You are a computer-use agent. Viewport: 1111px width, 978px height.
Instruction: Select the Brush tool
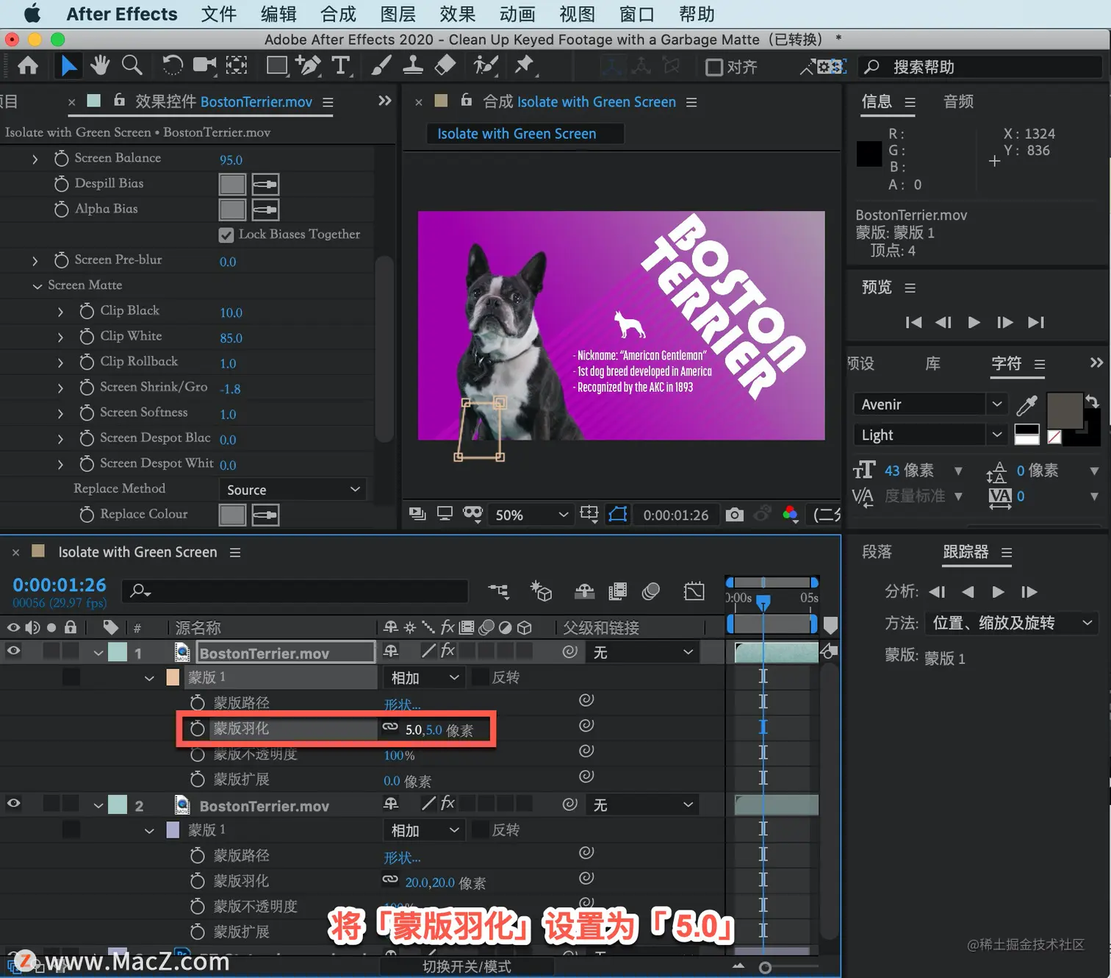(x=381, y=66)
